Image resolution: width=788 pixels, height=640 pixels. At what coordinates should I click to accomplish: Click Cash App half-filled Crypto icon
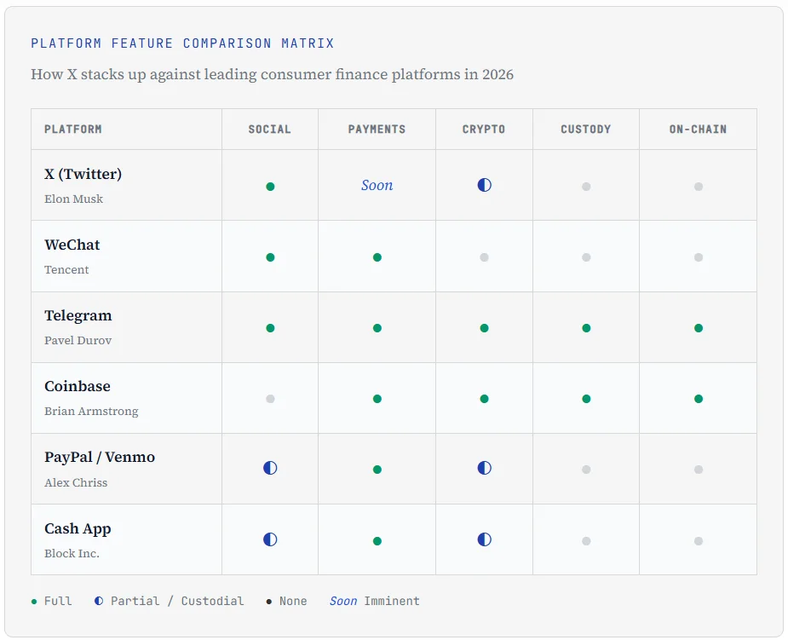pos(484,539)
